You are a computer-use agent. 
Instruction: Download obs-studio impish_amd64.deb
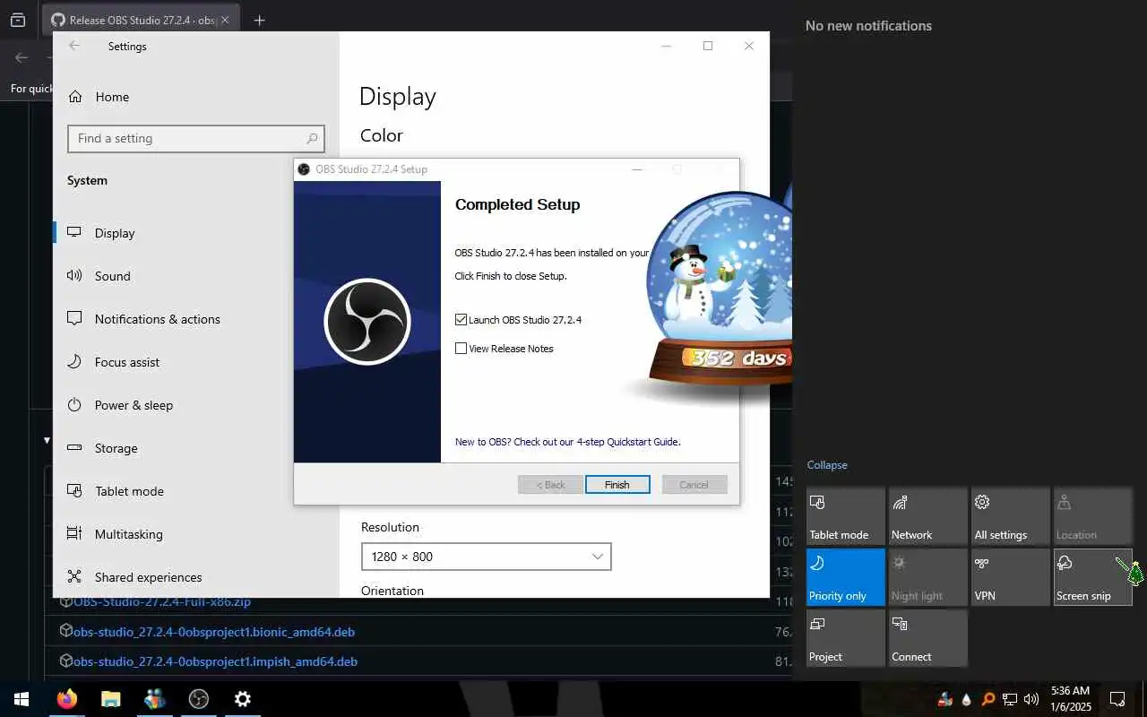click(215, 661)
